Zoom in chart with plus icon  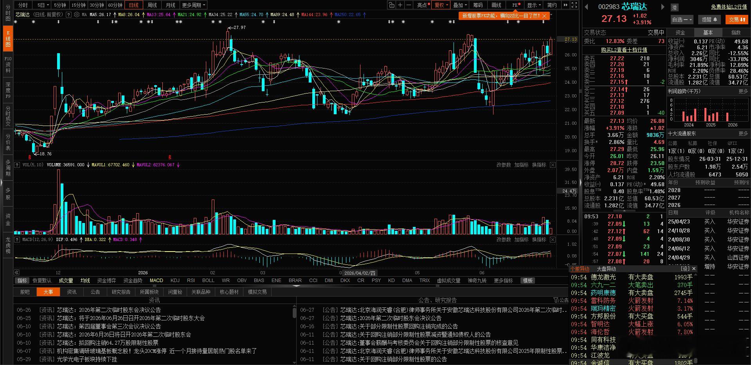click(400, 5)
